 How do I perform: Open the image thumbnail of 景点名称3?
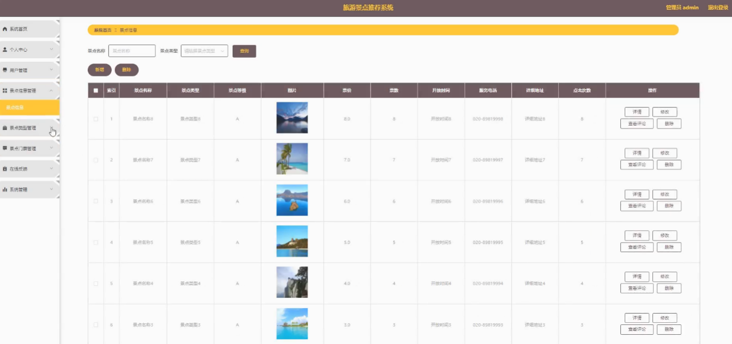tap(292, 324)
